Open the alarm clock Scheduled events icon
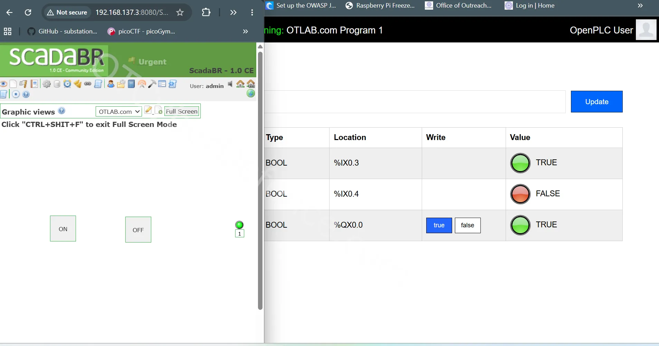This screenshot has width=659, height=346. 67,84
